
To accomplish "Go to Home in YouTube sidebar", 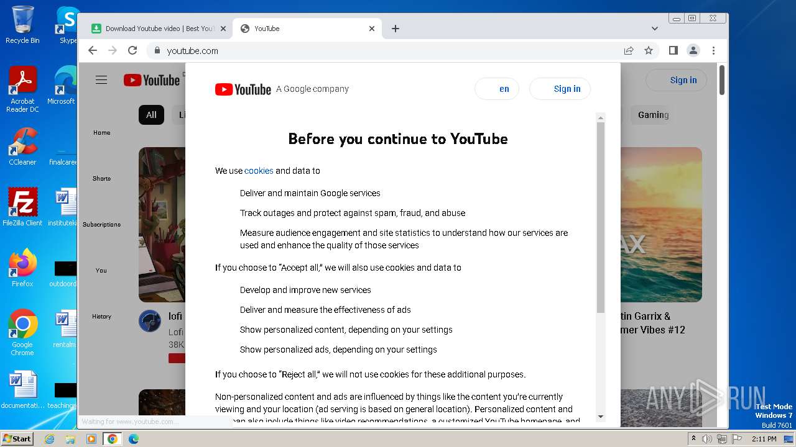I will tap(101, 133).
